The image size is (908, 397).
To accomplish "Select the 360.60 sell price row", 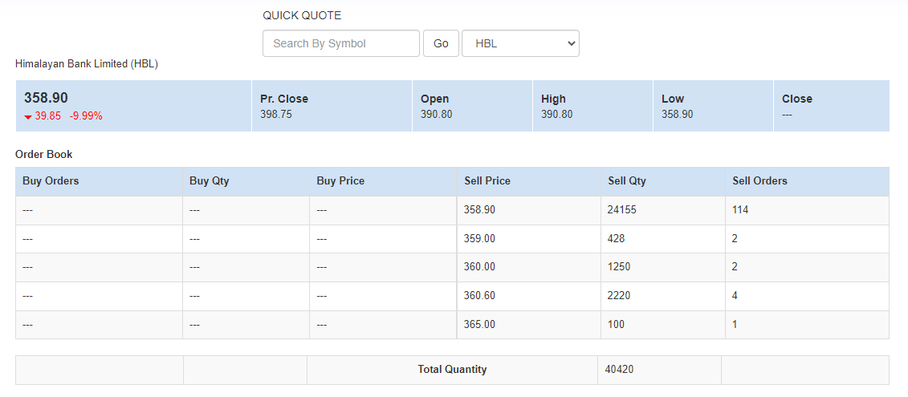I will tap(480, 296).
